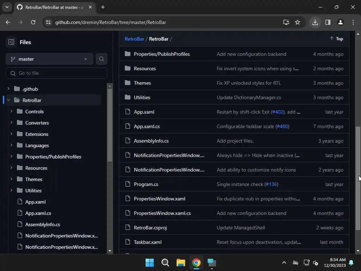
Task: Open PropertiesWindow.xaml in the file list
Action: click(160, 199)
